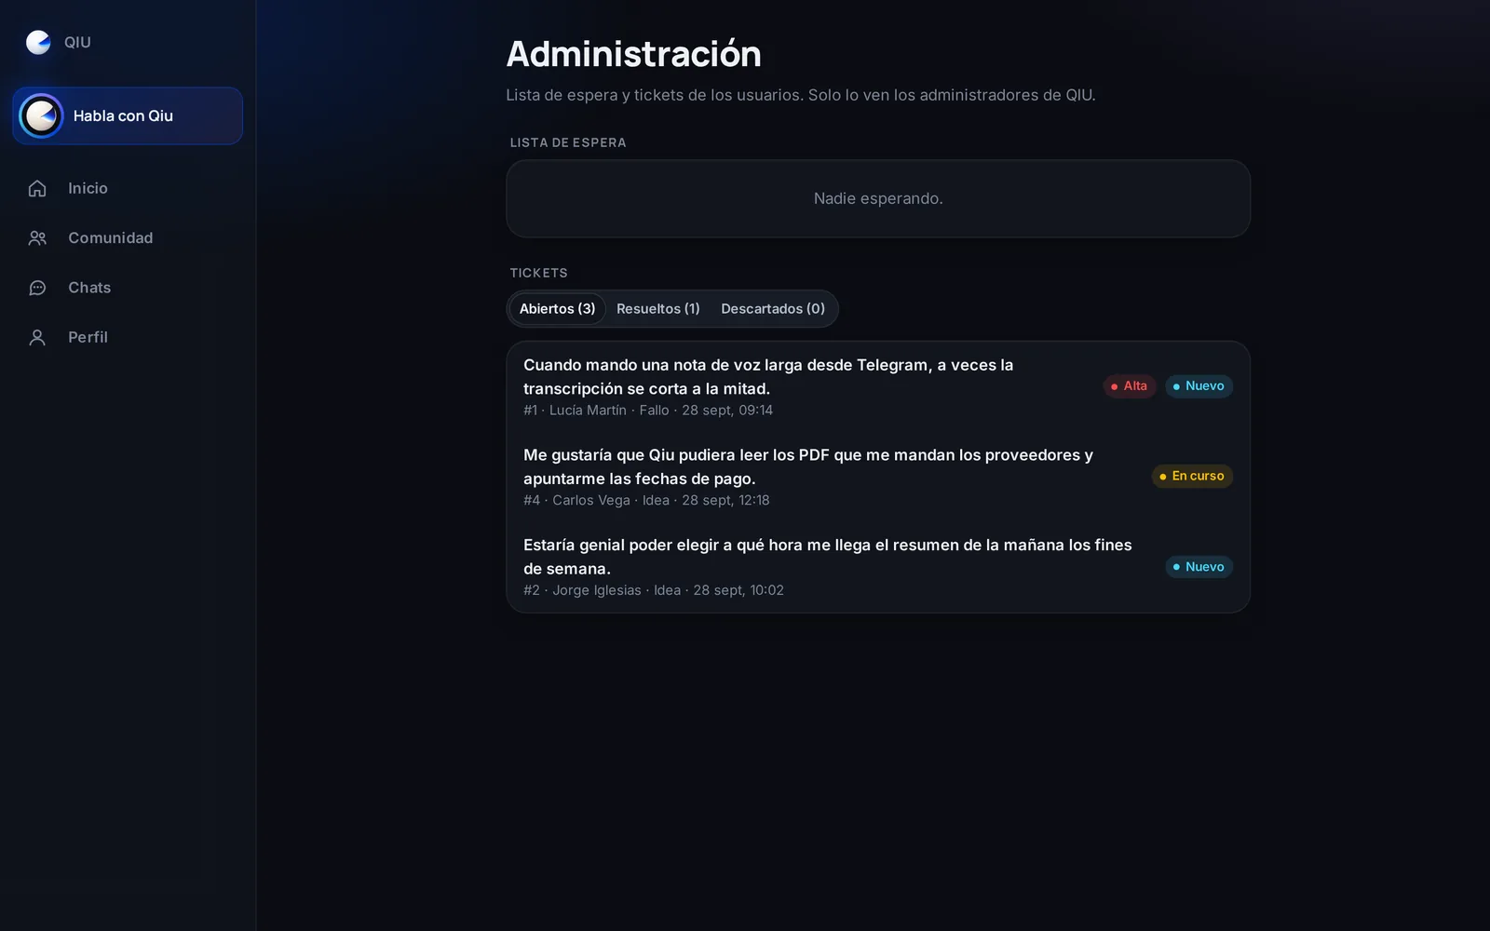The height and width of the screenshot is (931, 1490).
Task: Switch to the Descartados (0) tab
Action: coord(773,309)
